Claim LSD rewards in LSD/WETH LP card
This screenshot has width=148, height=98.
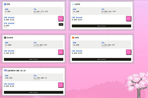click(x=61, y=85)
